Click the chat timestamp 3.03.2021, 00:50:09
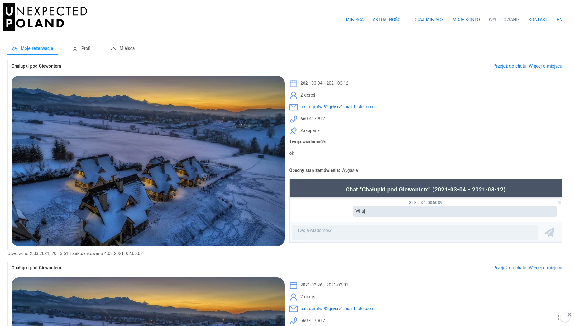 426,203
